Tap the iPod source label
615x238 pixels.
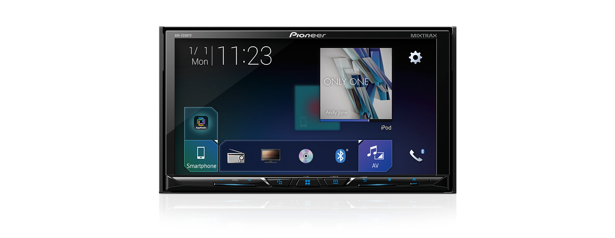tap(386, 127)
